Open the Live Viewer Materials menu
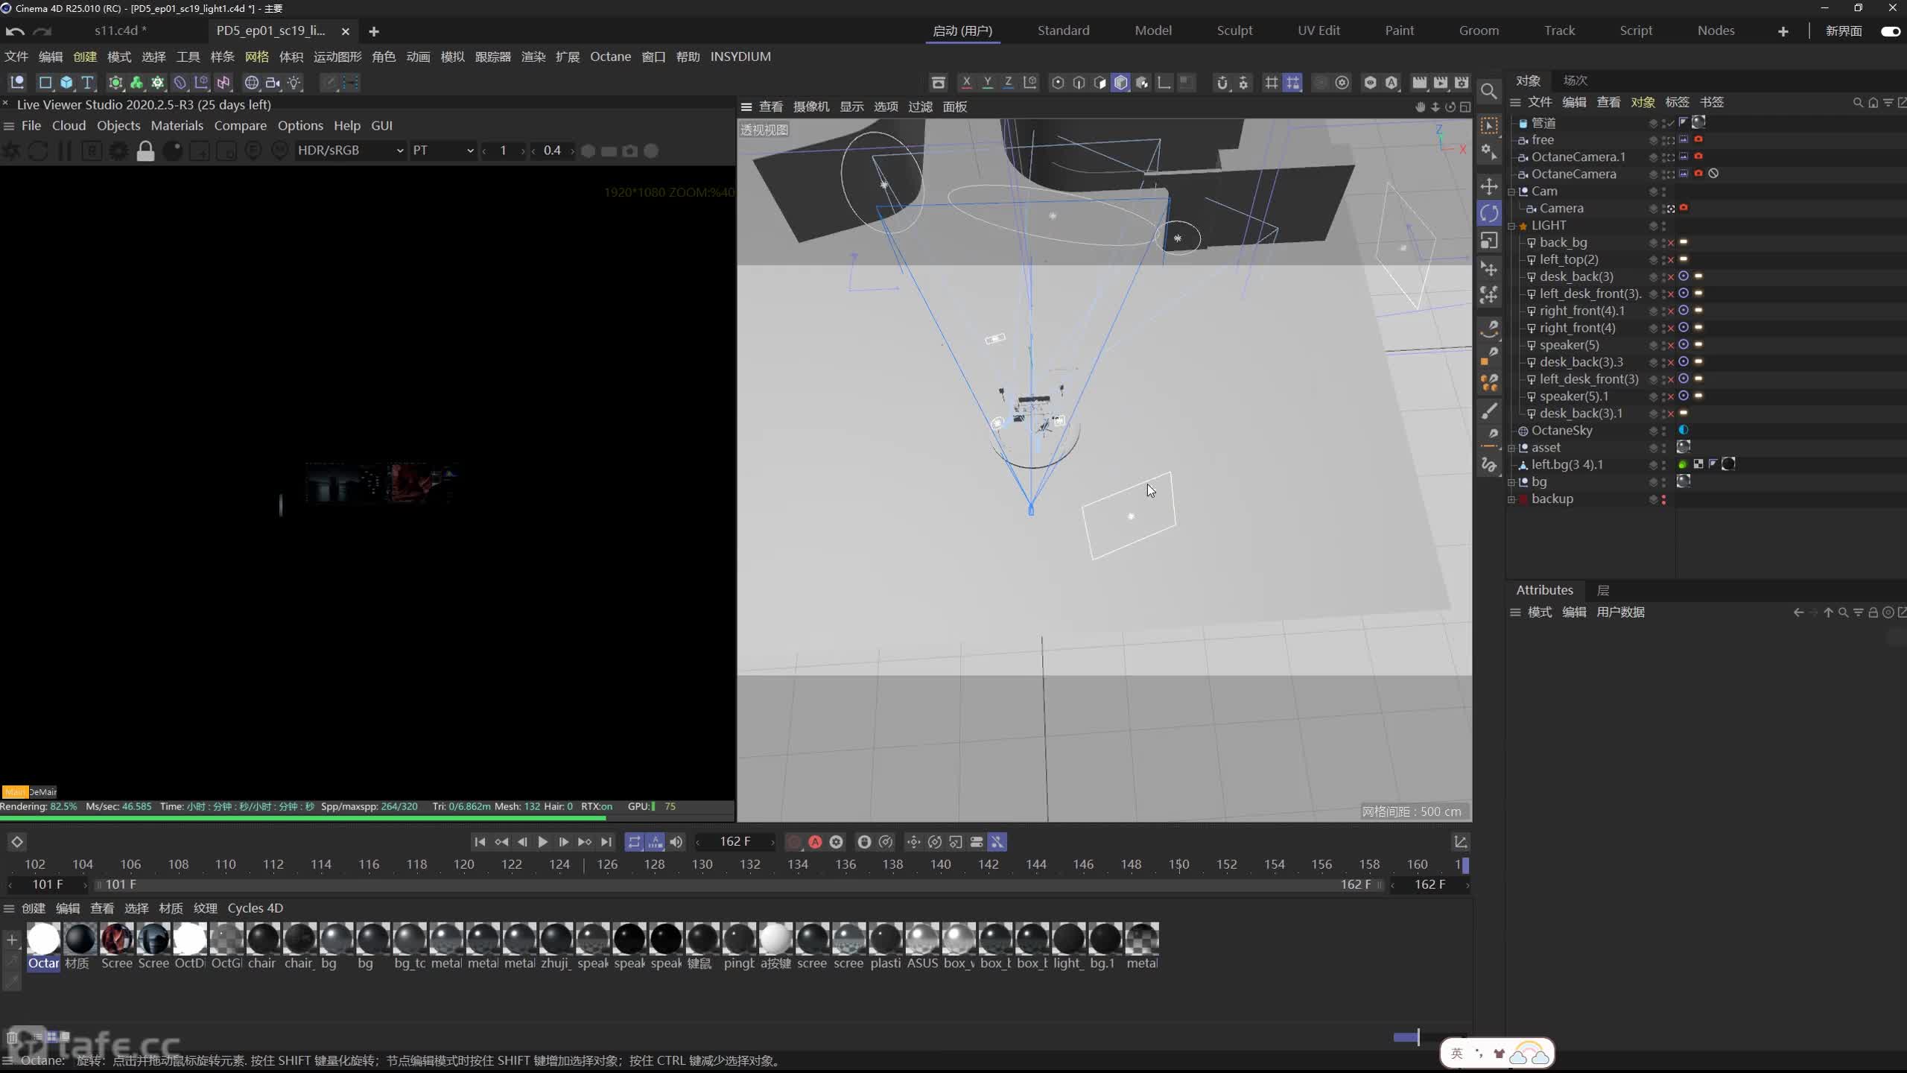This screenshot has width=1907, height=1073. tap(177, 125)
